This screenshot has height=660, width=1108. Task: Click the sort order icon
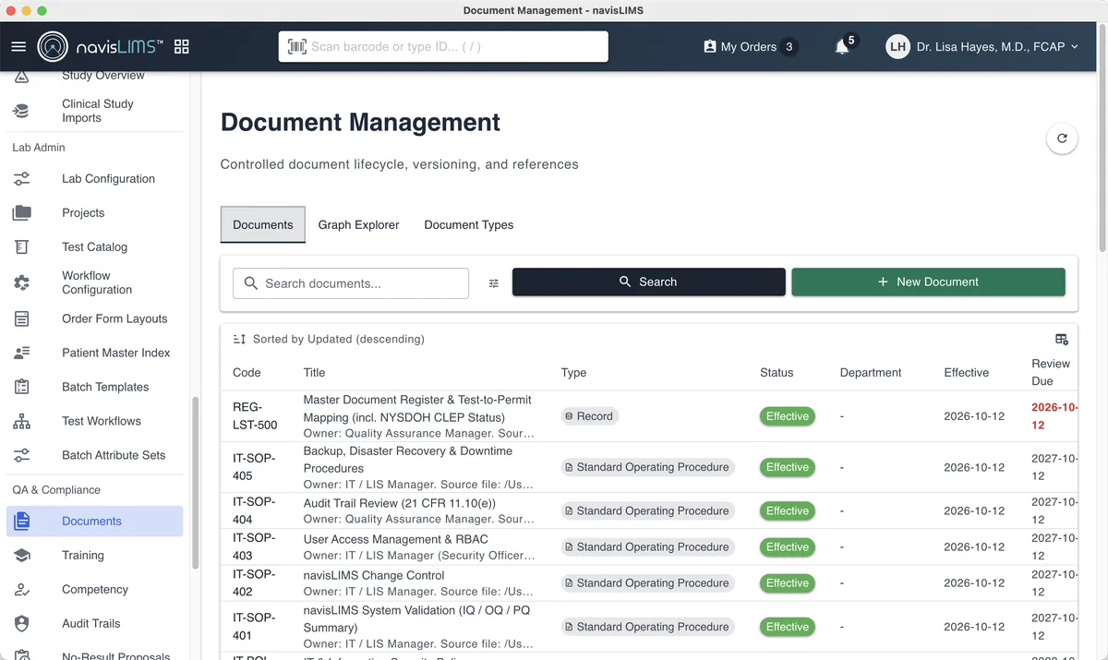click(240, 339)
